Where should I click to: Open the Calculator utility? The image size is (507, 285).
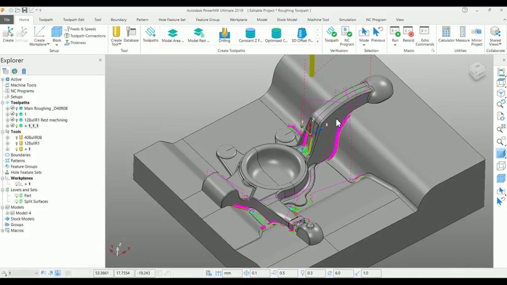[x=446, y=35]
